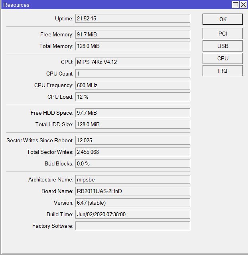The height and width of the screenshot is (255, 248).
Task: Close the Resources window
Action: (244, 4)
